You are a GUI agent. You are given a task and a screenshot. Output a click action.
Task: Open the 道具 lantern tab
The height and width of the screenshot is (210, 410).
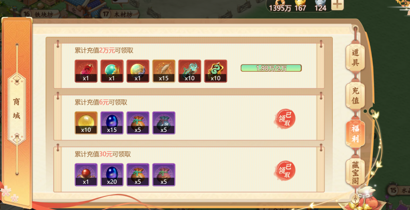356,58
